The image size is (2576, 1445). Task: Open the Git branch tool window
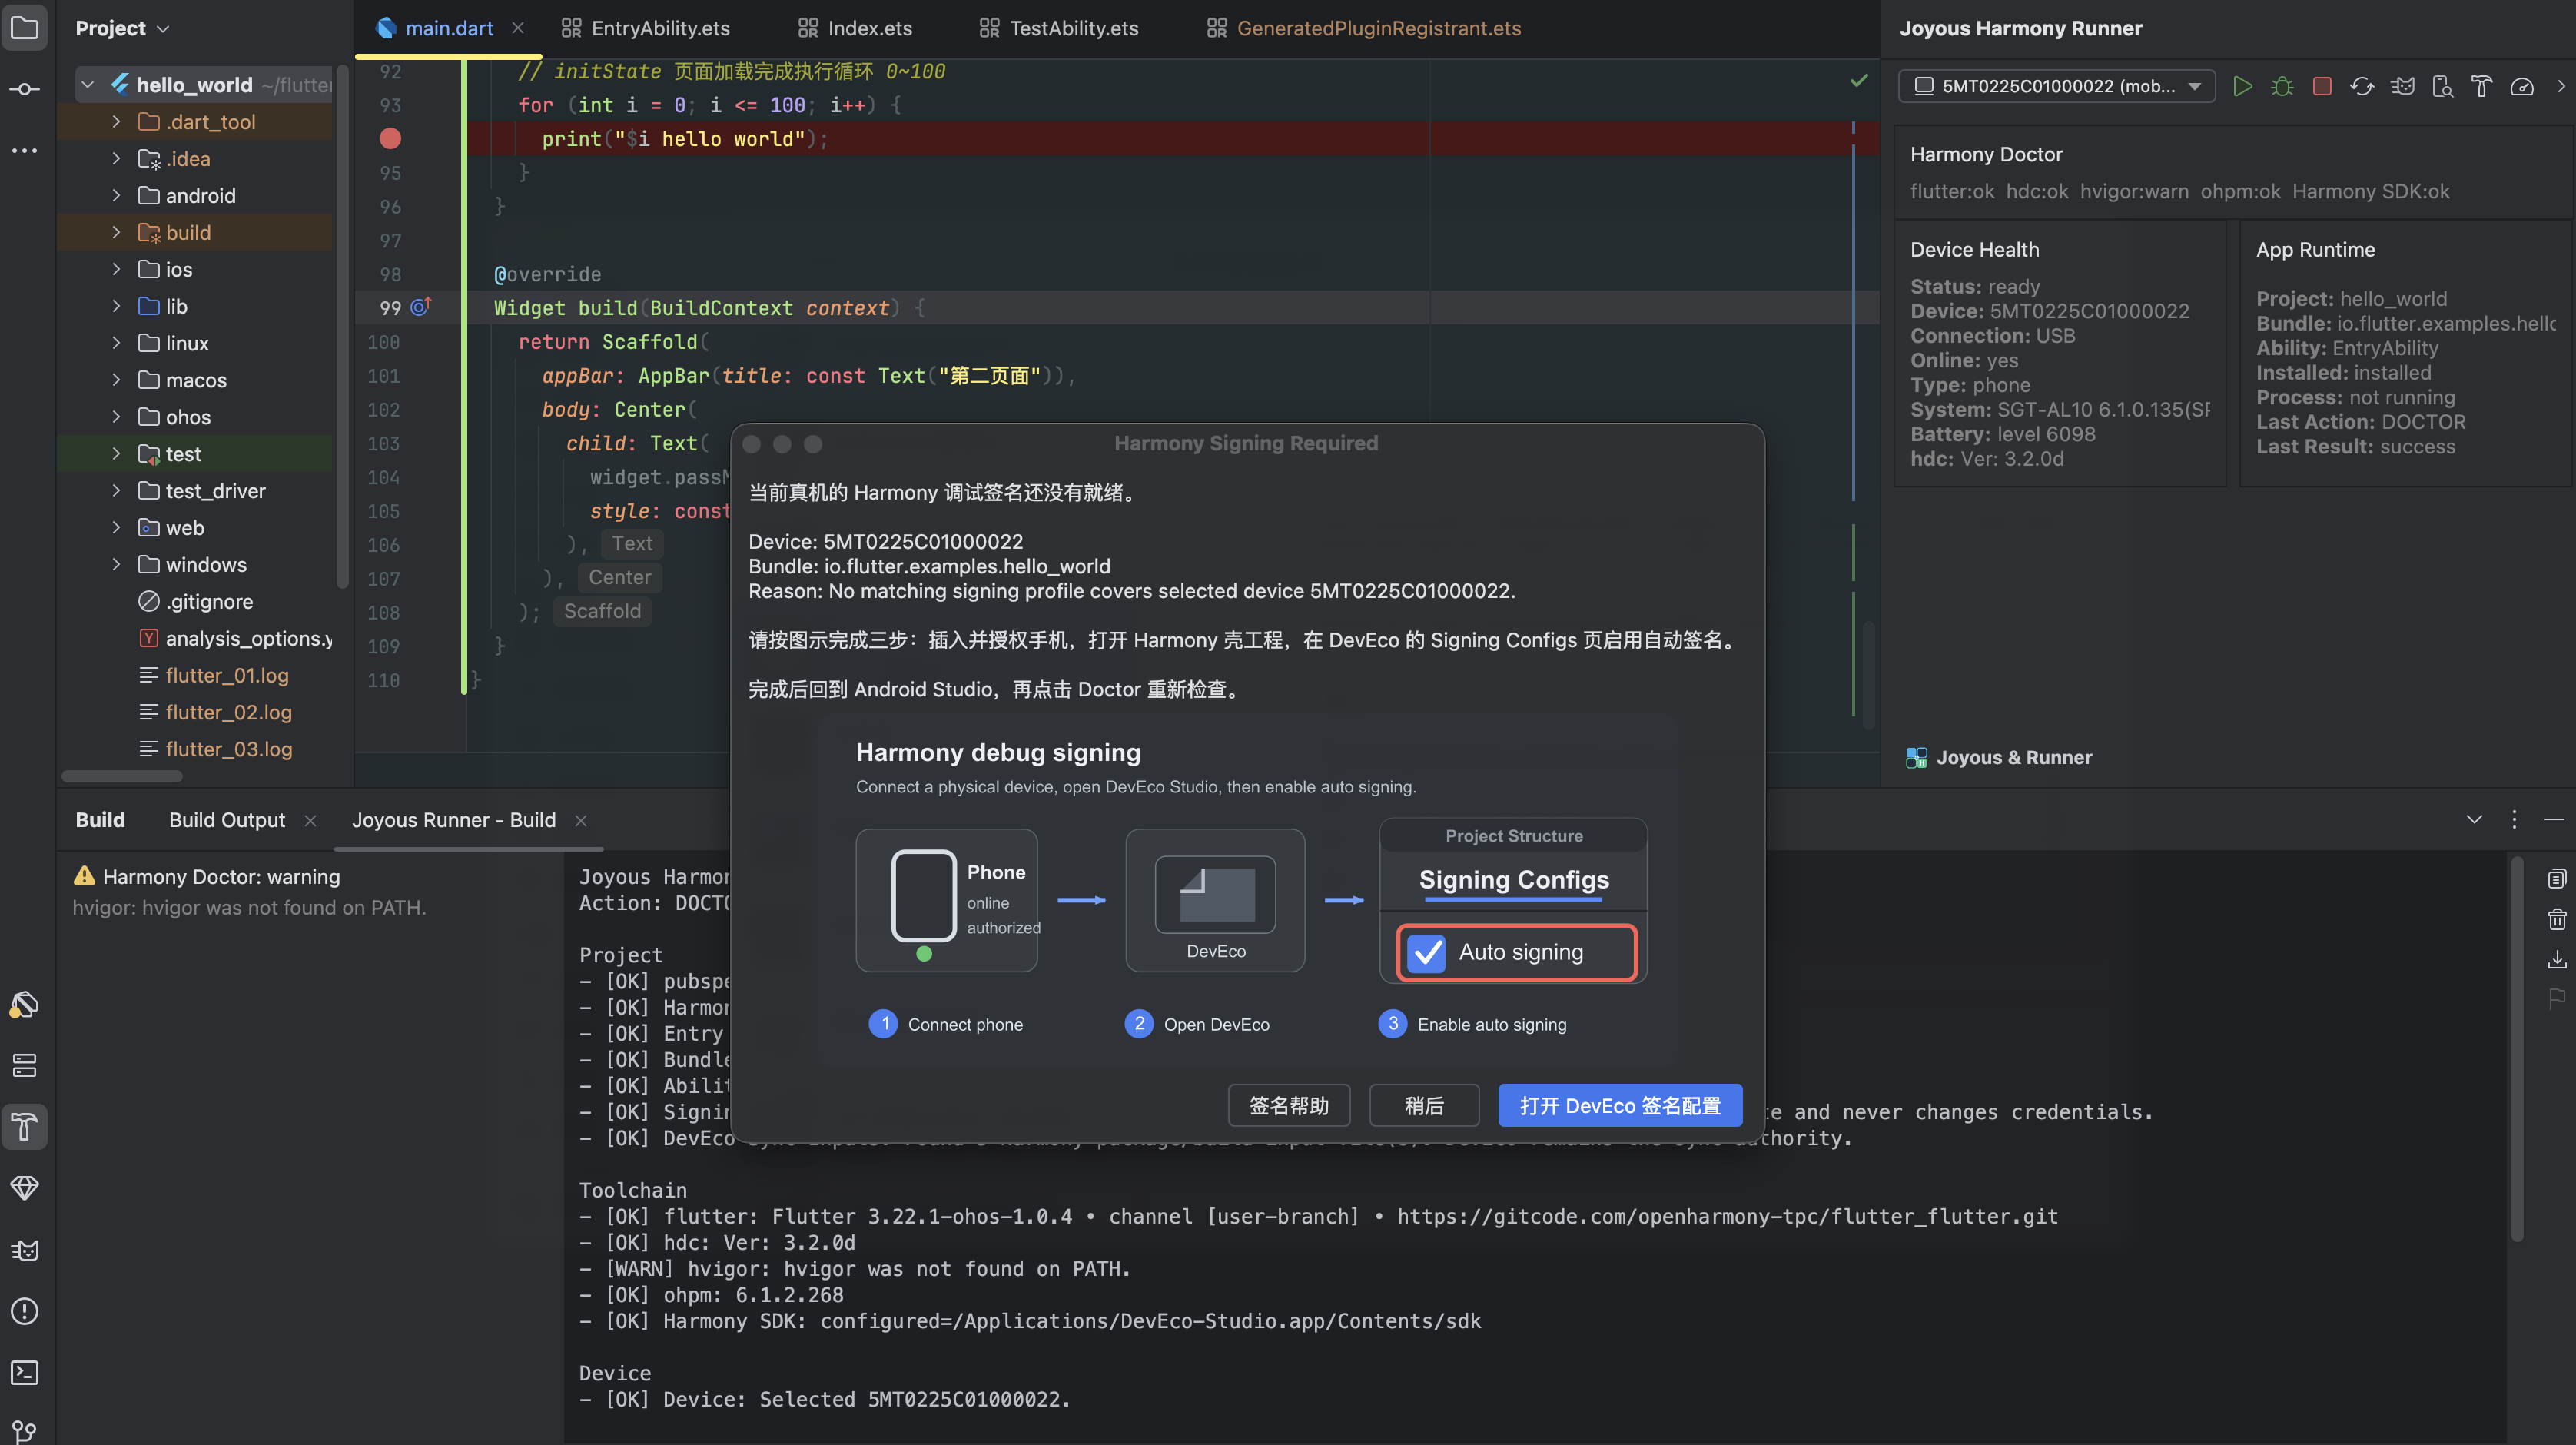point(25,1431)
